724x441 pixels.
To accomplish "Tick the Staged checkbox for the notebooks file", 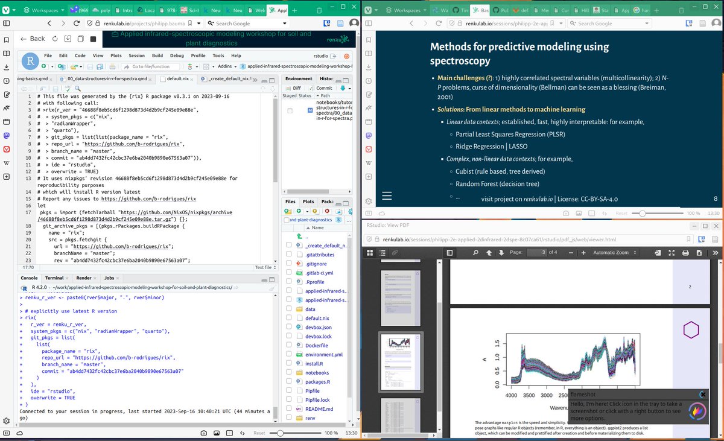I will tap(290, 111).
